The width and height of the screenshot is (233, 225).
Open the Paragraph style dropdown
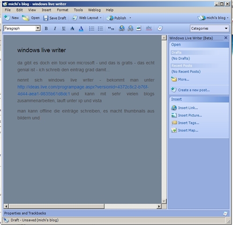[38, 28]
